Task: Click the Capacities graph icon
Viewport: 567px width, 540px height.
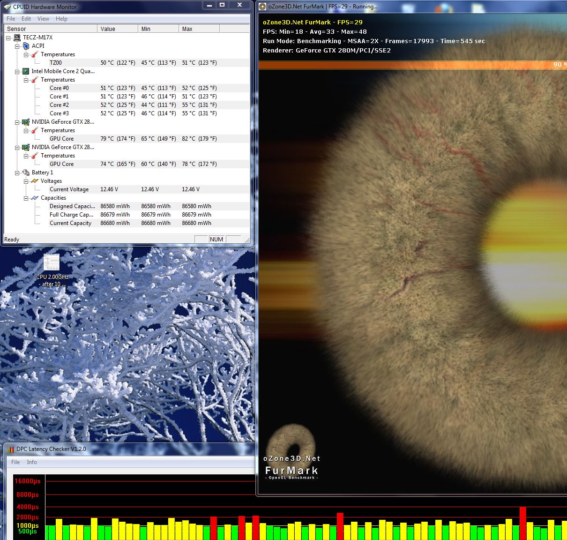Action: click(x=35, y=198)
